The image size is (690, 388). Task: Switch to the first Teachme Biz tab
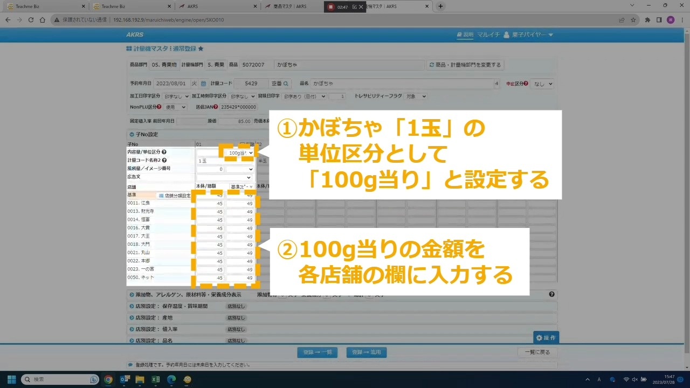click(42, 6)
